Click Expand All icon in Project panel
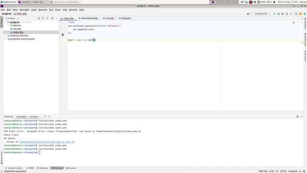The image size is (307, 173). click(x=43, y=18)
